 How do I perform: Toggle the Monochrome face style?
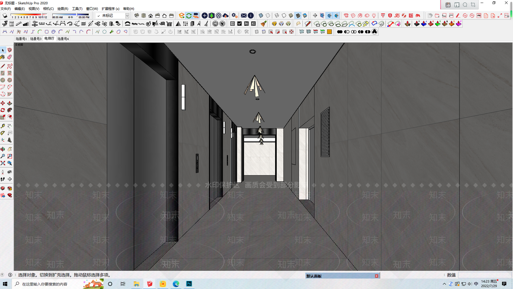point(305,15)
